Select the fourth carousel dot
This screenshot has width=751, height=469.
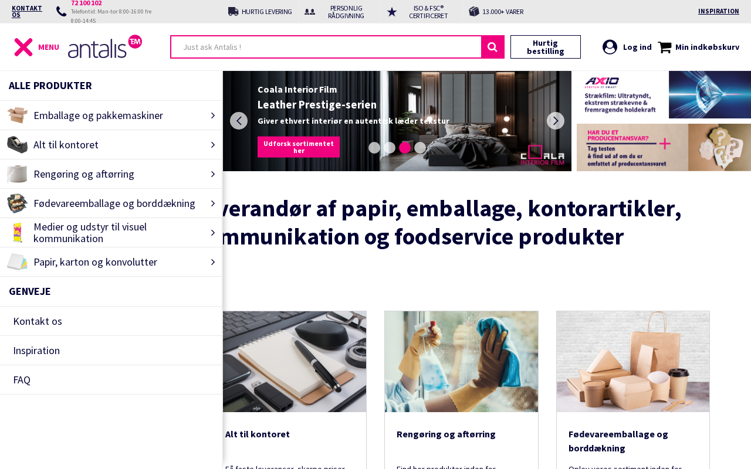point(420,148)
